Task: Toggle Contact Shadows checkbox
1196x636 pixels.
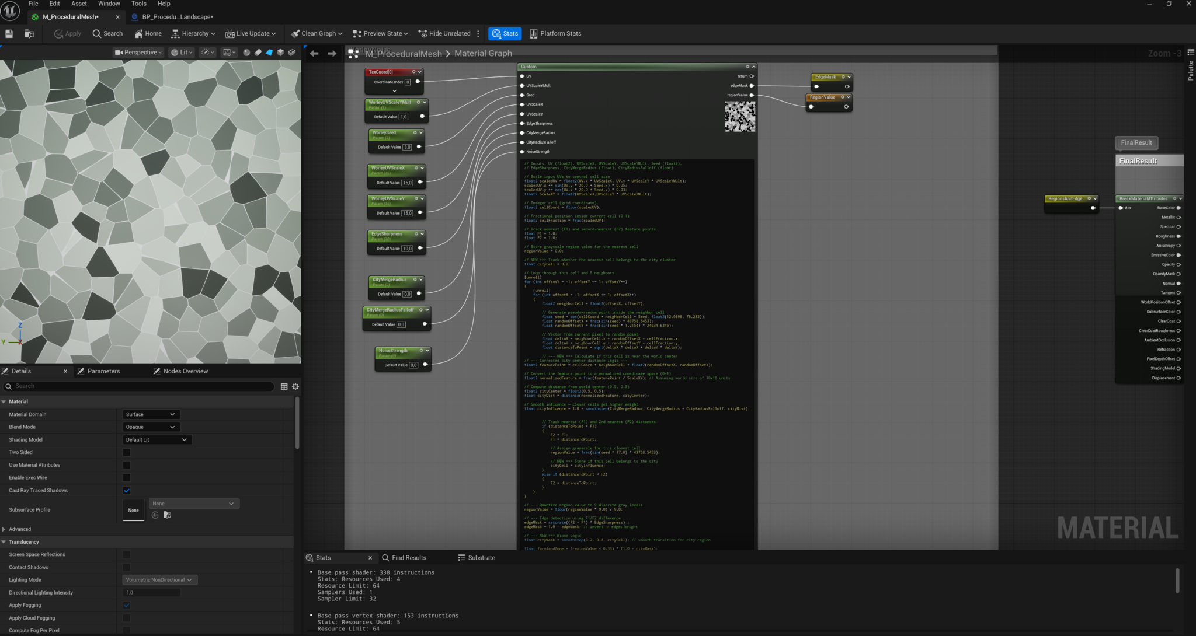Action: tap(127, 568)
